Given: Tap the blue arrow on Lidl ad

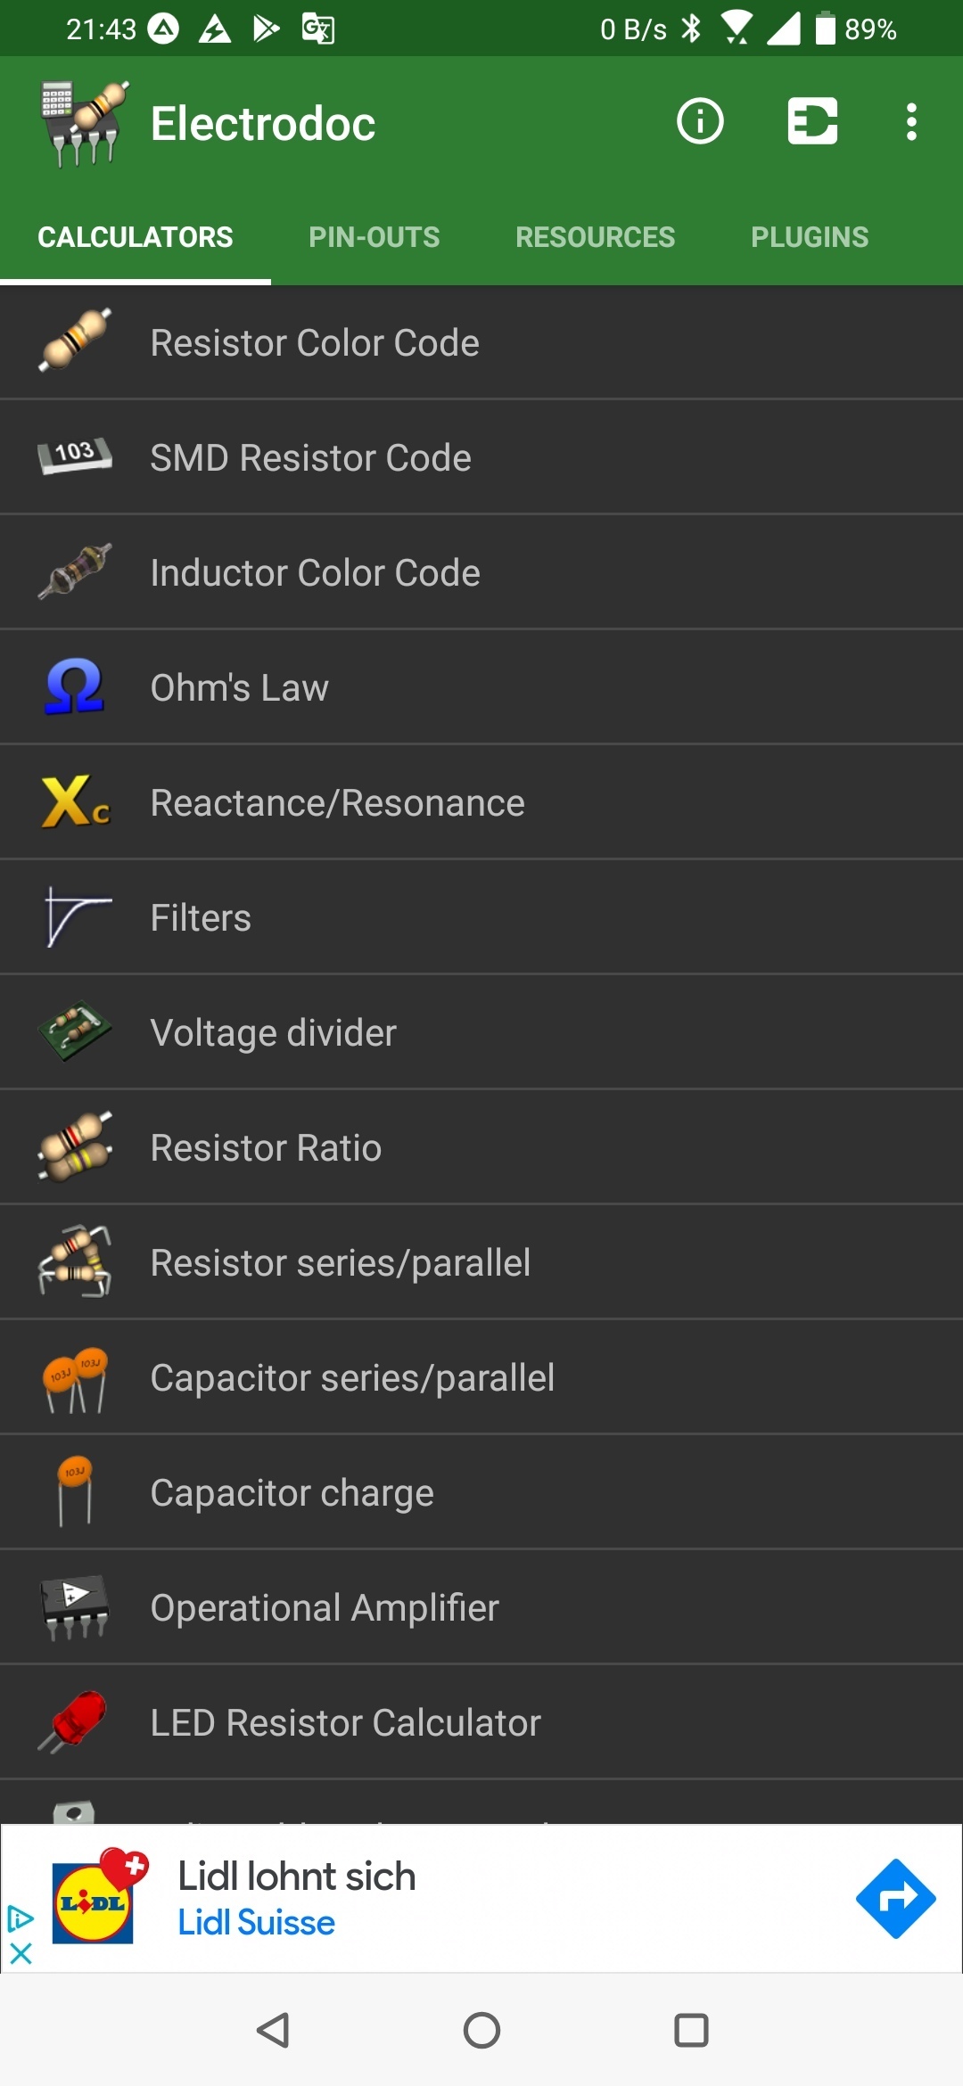Looking at the screenshot, I should coord(895,1899).
